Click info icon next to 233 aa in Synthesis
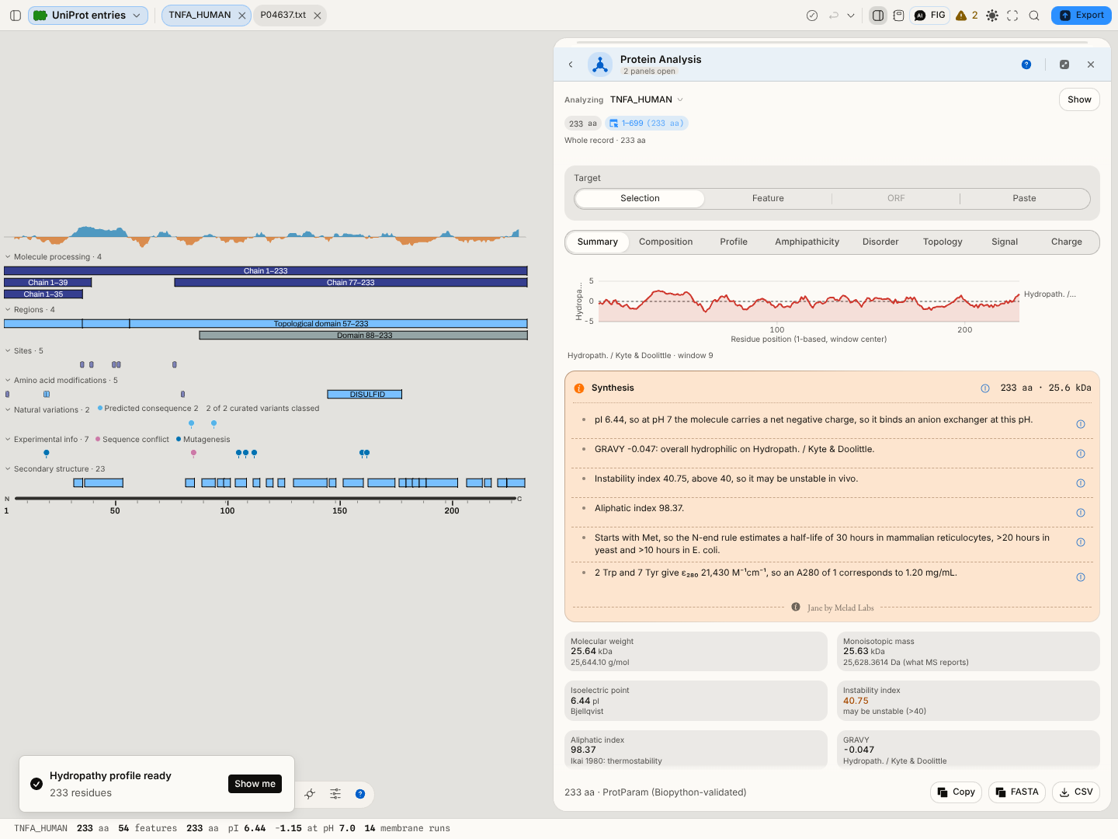Screen dimensions: 1118x839 tap(985, 388)
